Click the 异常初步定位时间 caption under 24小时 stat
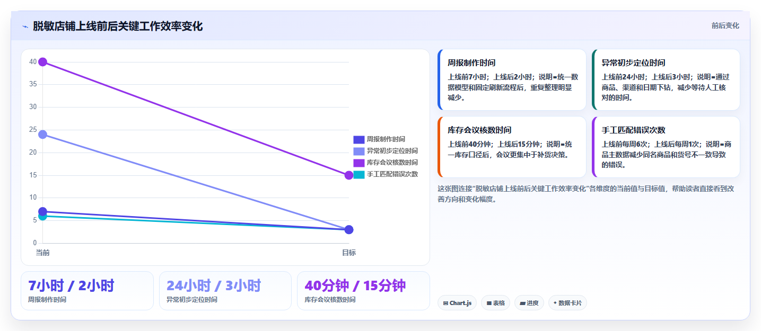The width and height of the screenshot is (761, 331). point(192,300)
